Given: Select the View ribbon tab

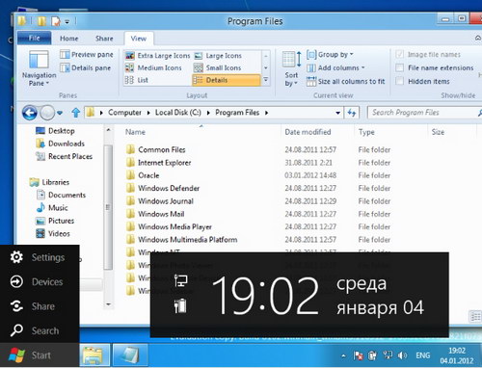Looking at the screenshot, I should point(139,39).
